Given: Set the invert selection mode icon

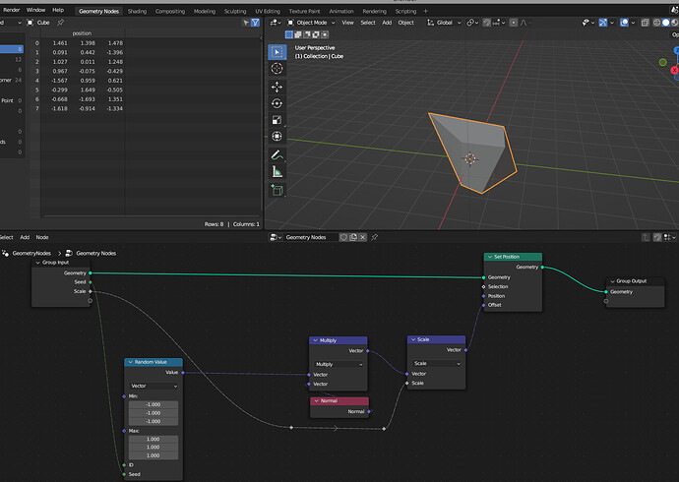Looking at the screenshot, I should click(x=316, y=34).
